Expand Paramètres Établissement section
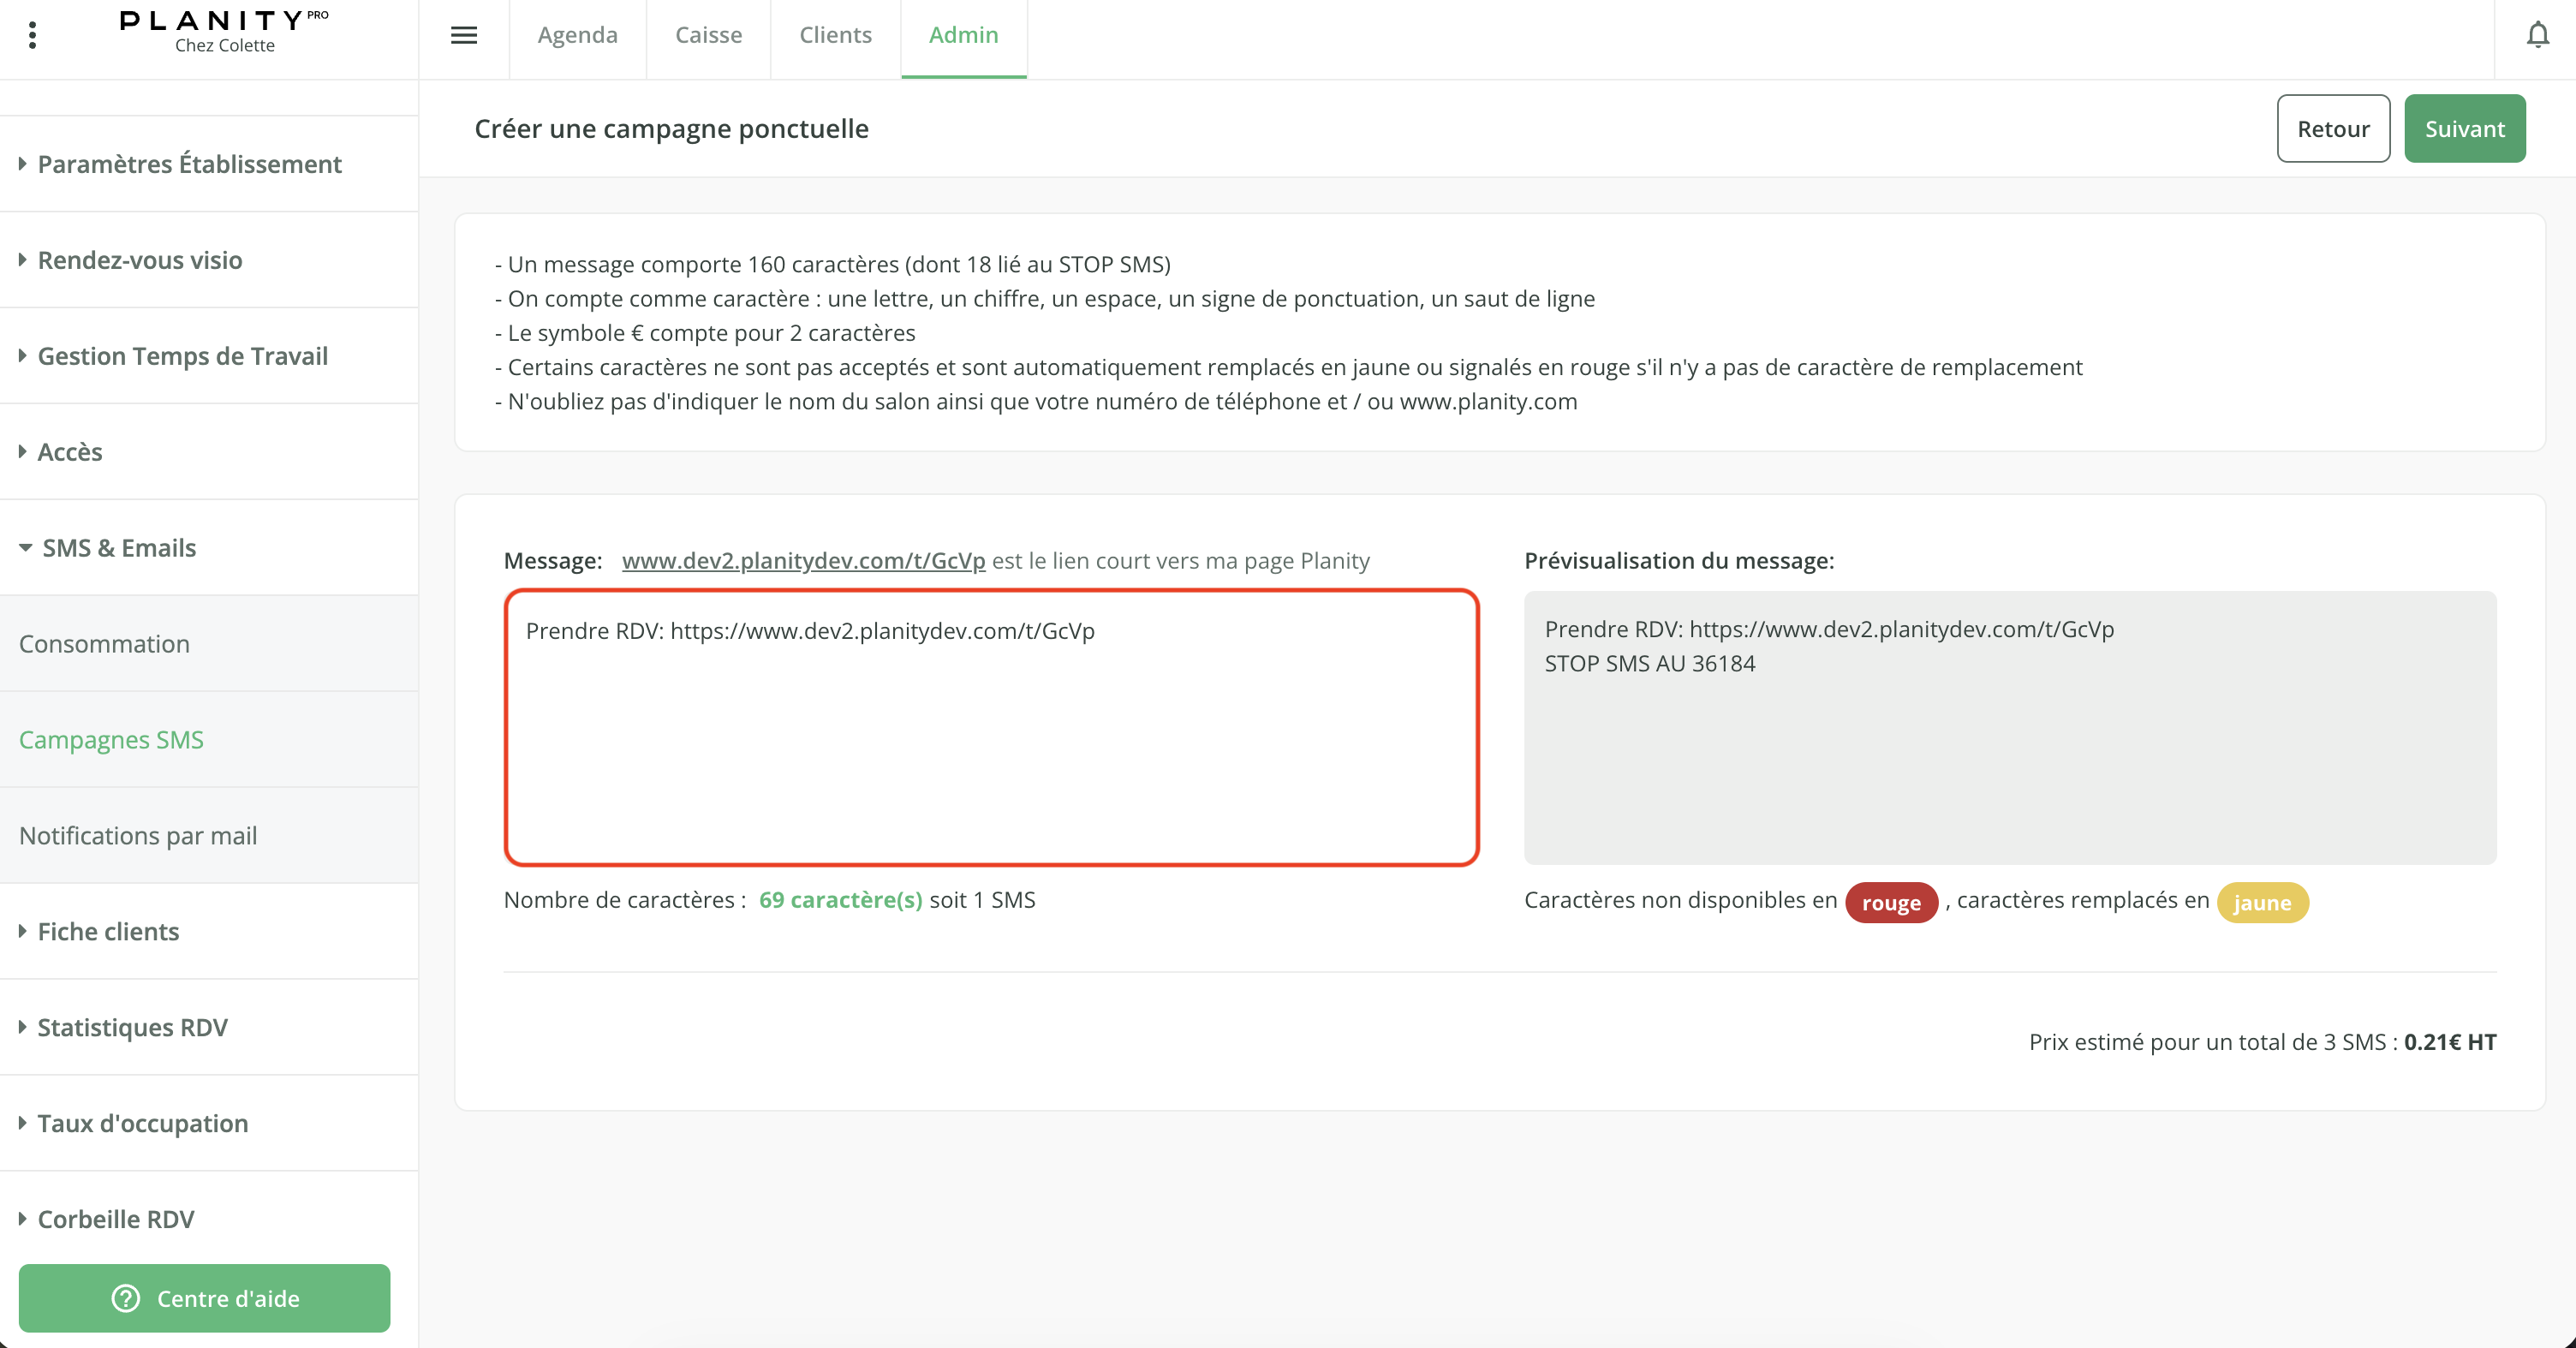This screenshot has height=1348, width=2576. click(189, 164)
